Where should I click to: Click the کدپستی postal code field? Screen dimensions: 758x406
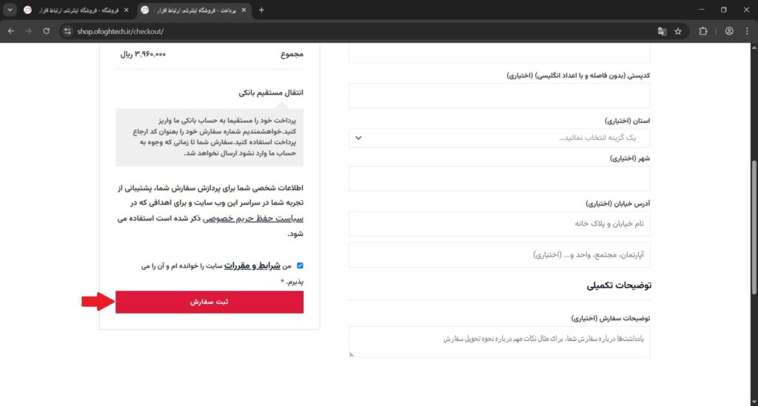[x=500, y=95]
